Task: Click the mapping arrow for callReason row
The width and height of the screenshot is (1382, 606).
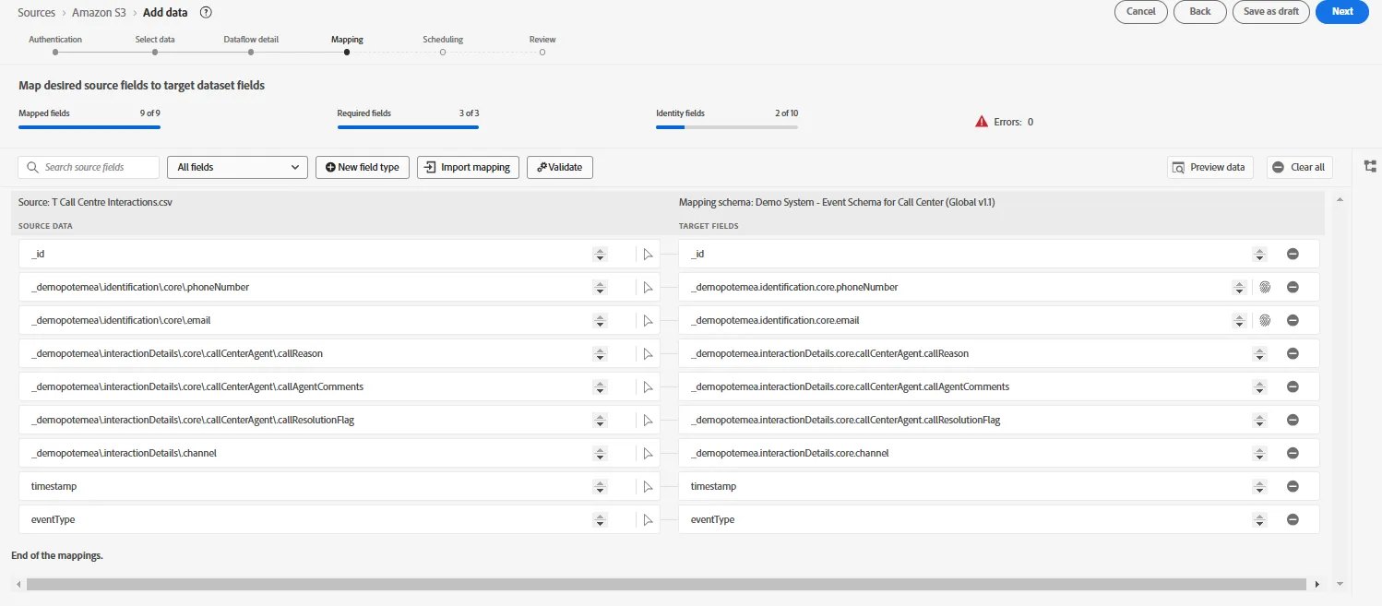Action: click(x=649, y=353)
